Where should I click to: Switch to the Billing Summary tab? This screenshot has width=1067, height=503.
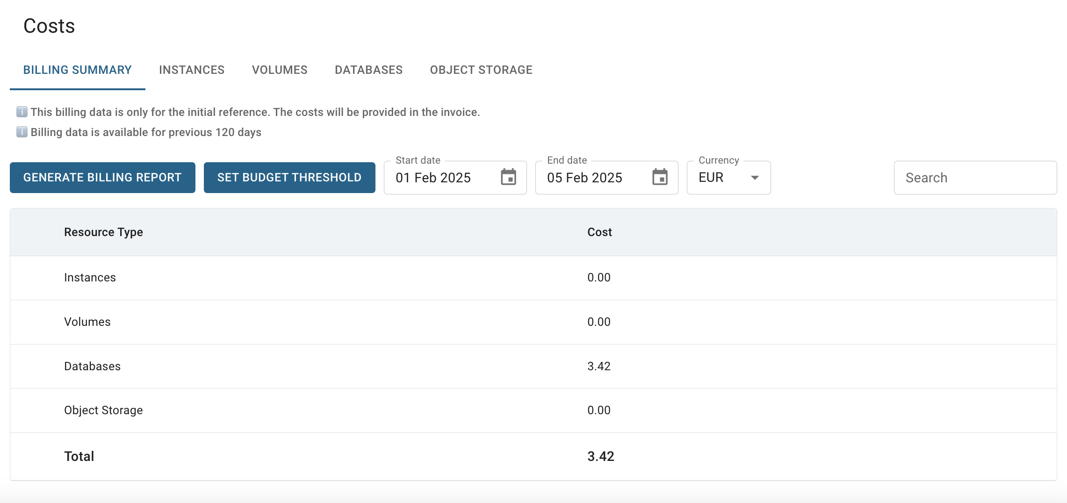(x=78, y=70)
